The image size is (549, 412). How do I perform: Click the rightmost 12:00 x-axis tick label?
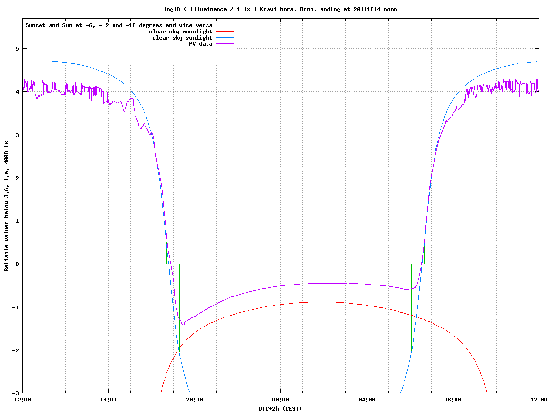pos(539,400)
